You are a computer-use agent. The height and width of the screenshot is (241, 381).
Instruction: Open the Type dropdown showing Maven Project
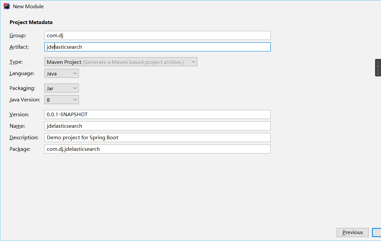coord(121,62)
